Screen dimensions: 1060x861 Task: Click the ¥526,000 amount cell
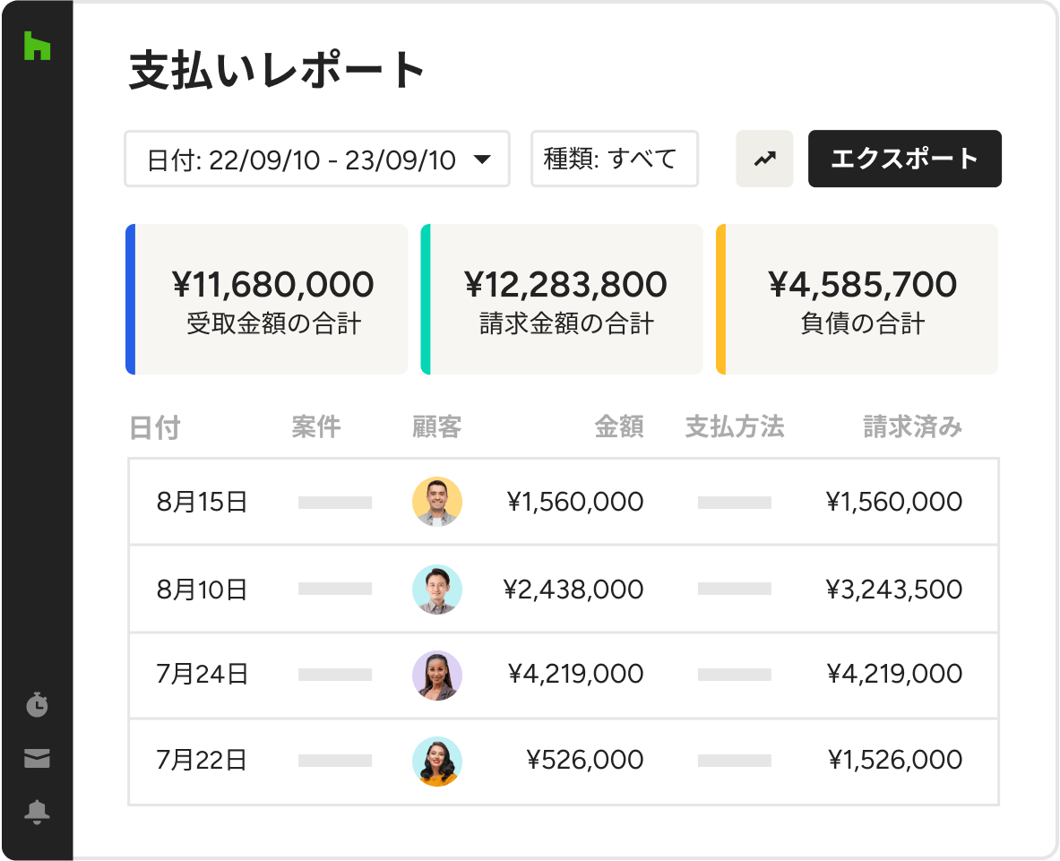[585, 760]
